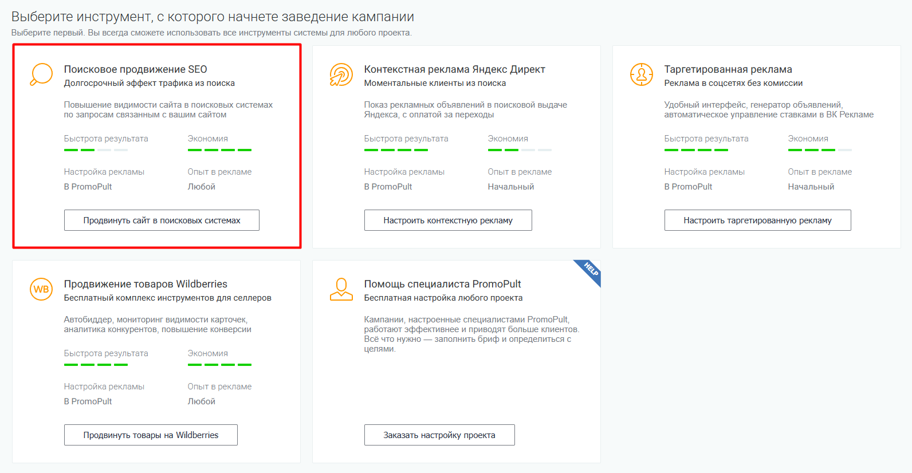This screenshot has width=912, height=473.
Task: Click Wildberries card's Быстрота результата indicator bar
Action: tap(96, 365)
